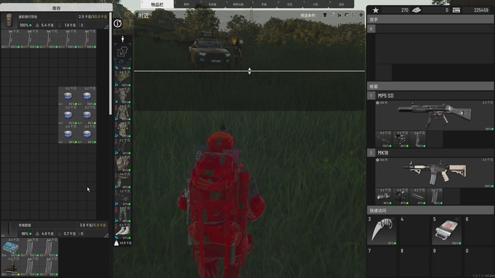Select the character body icon above the clothing slots
This screenshot has width=495, height=278.
click(x=123, y=39)
